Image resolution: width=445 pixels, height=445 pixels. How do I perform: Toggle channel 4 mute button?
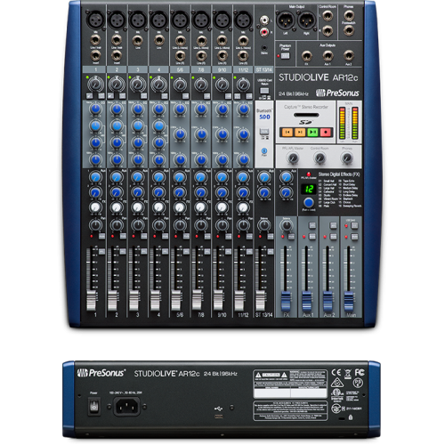click(x=165, y=236)
